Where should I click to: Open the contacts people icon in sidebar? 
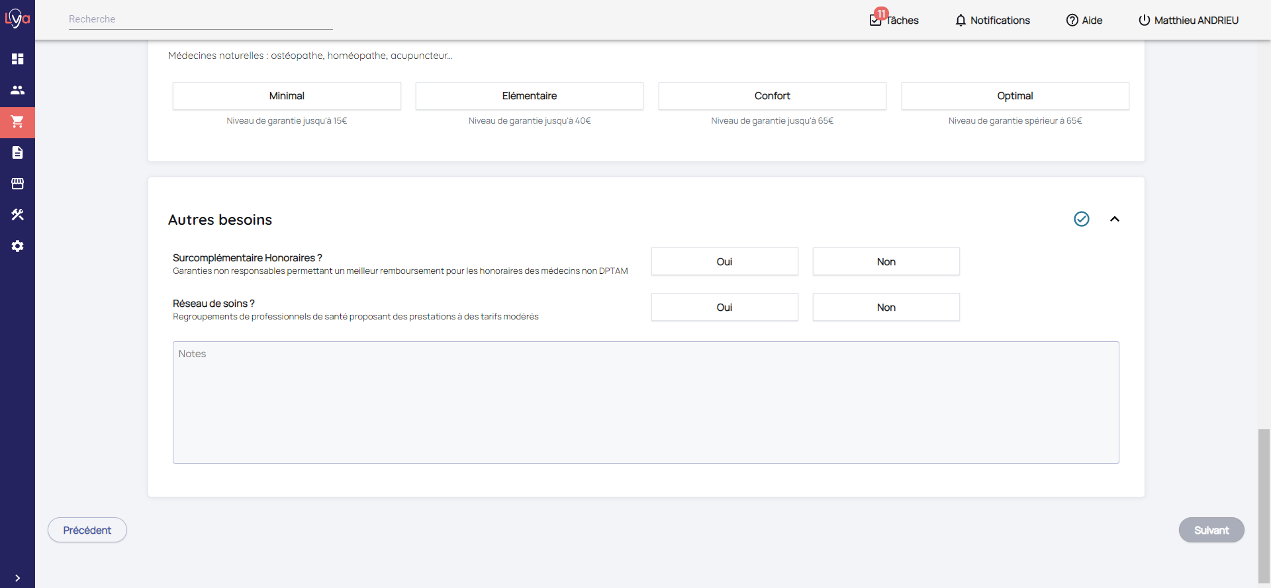tap(17, 90)
